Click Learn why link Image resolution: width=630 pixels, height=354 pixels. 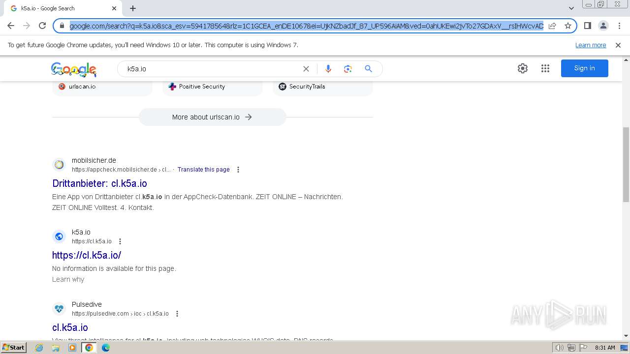coord(68,279)
